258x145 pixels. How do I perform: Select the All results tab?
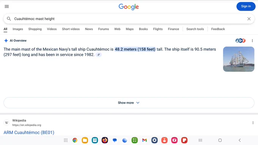pos(5,29)
